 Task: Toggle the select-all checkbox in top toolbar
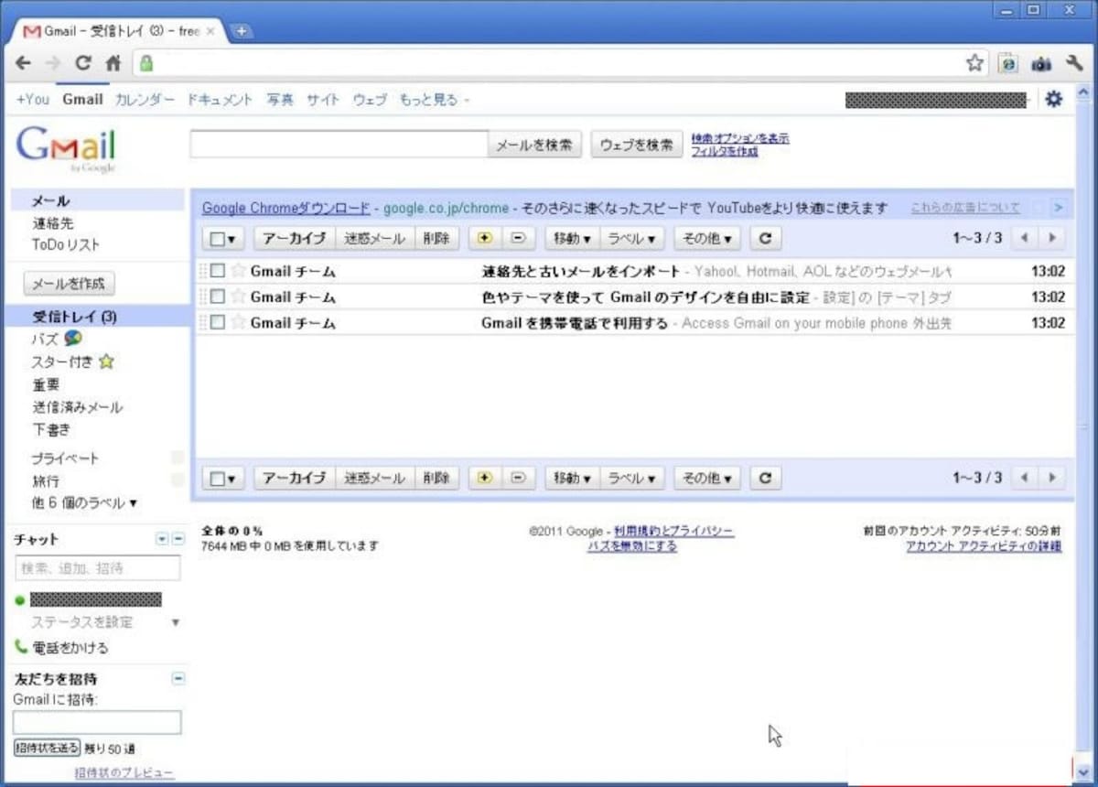pos(217,239)
